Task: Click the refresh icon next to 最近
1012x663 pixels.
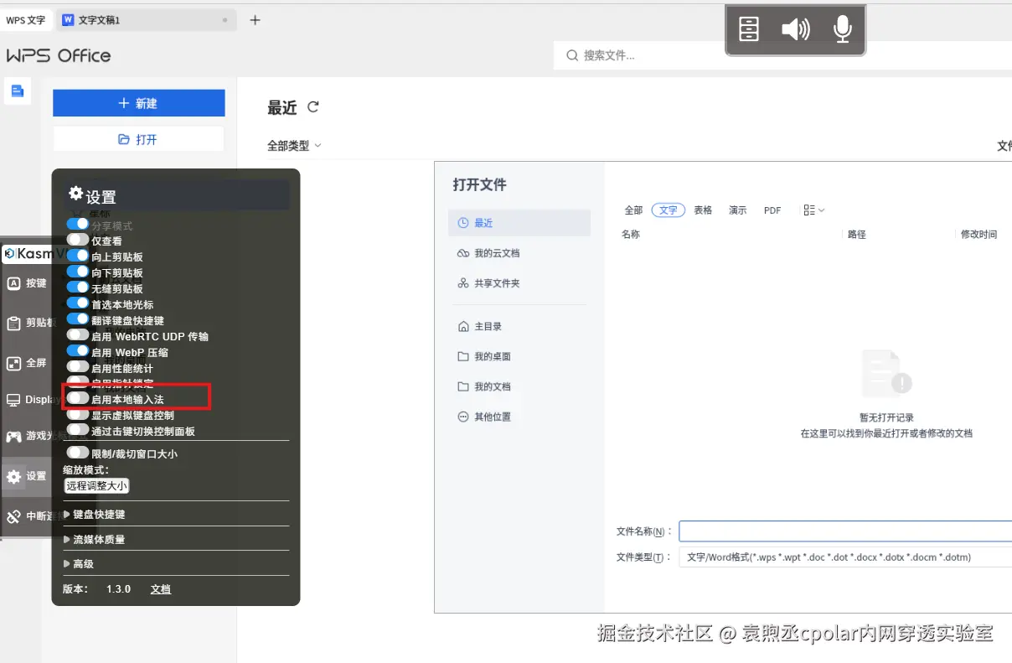Action: pyautogui.click(x=313, y=106)
